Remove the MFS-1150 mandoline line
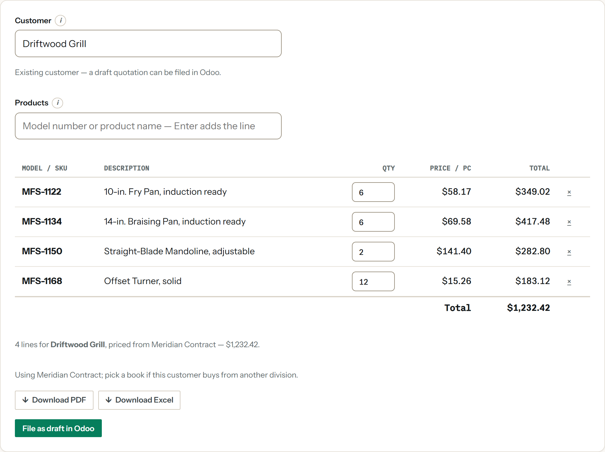 pos(569,252)
